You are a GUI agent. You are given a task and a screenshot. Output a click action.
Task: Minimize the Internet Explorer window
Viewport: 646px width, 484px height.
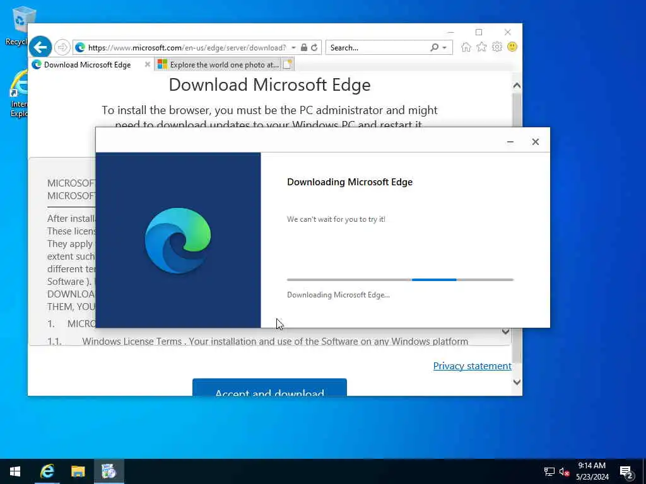coord(450,32)
